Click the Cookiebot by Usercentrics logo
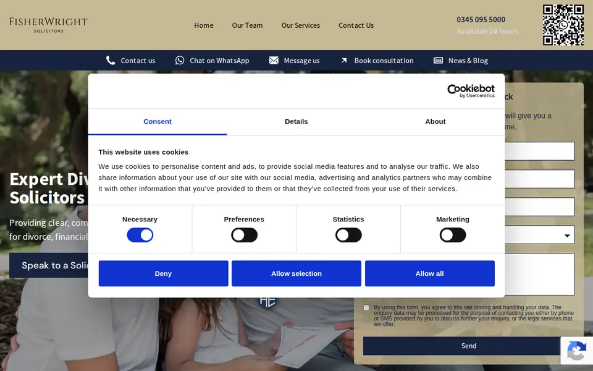Viewport: 593px width, 371px height. pos(471,91)
